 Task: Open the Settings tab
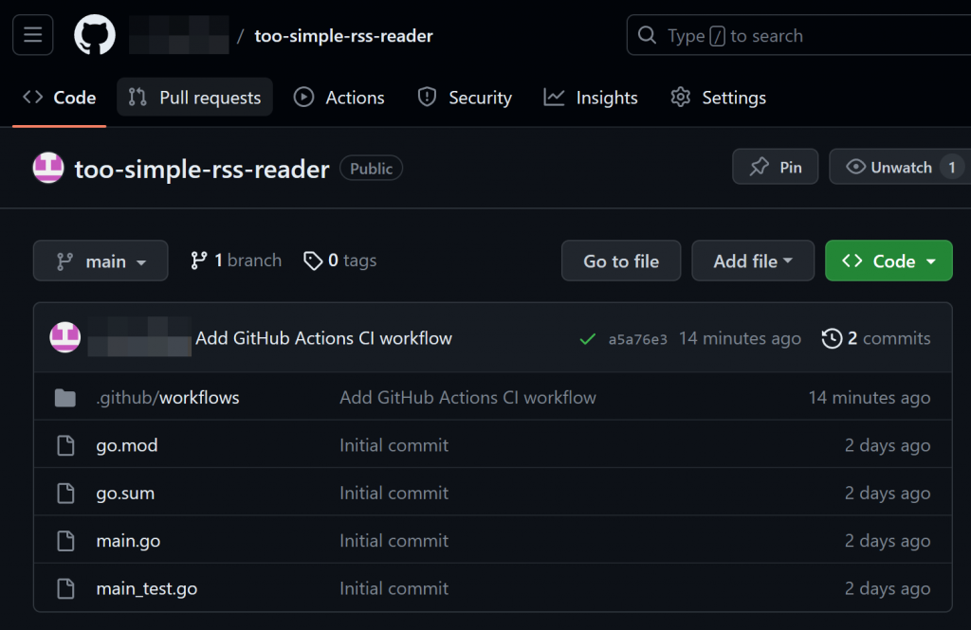(719, 98)
